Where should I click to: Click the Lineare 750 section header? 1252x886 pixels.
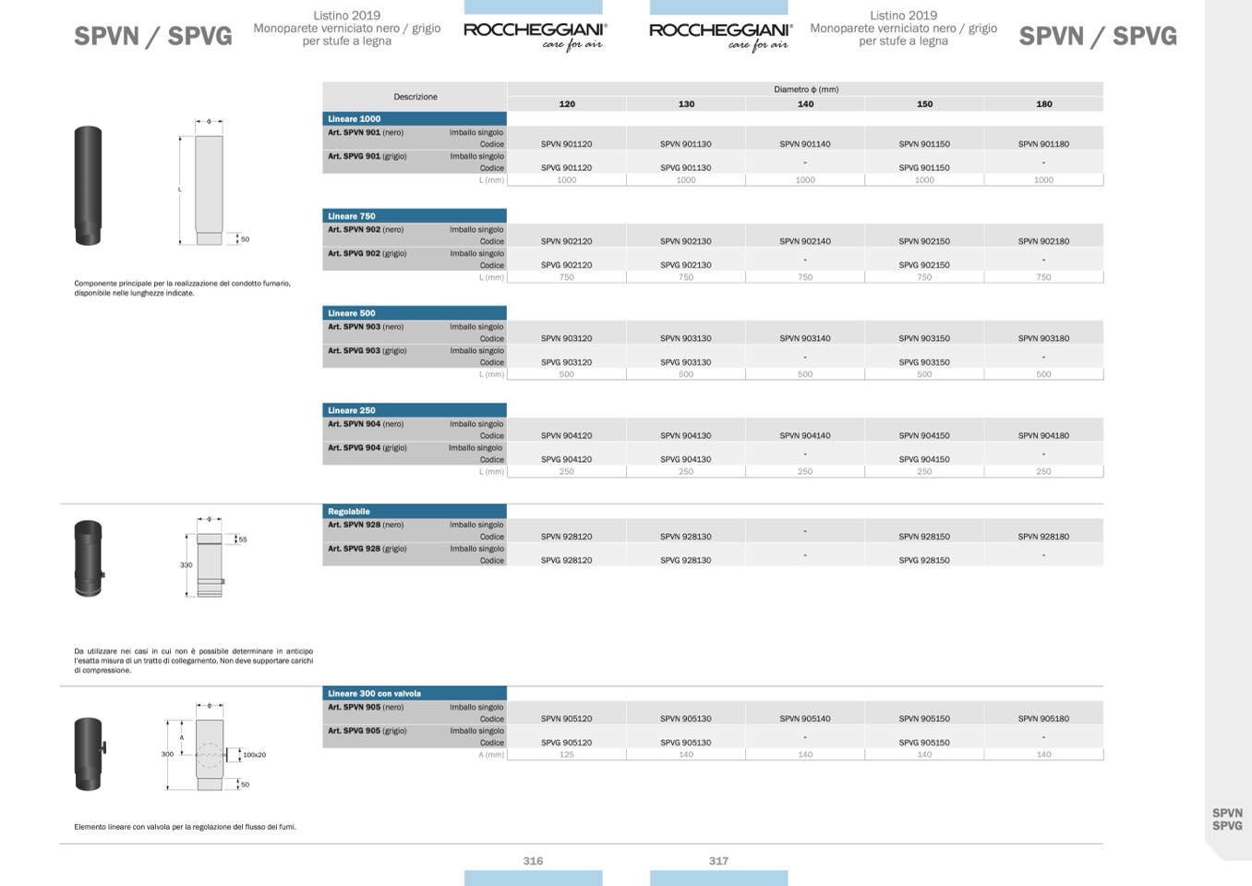point(414,216)
